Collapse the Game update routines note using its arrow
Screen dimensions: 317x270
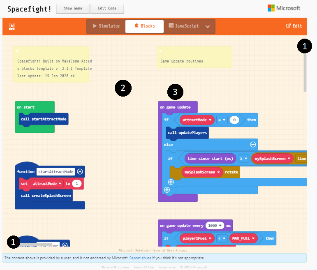[x=161, y=51]
